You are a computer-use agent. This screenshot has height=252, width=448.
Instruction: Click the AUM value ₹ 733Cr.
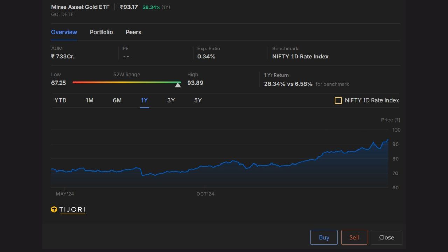63,57
